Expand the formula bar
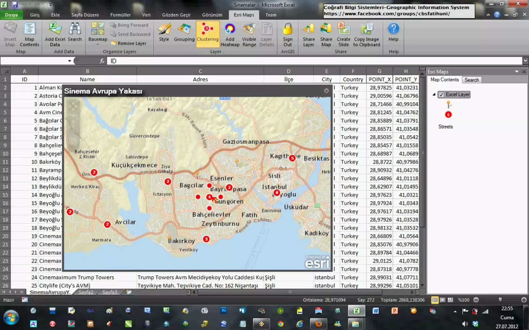This screenshot has height=330, width=529. (525, 61)
